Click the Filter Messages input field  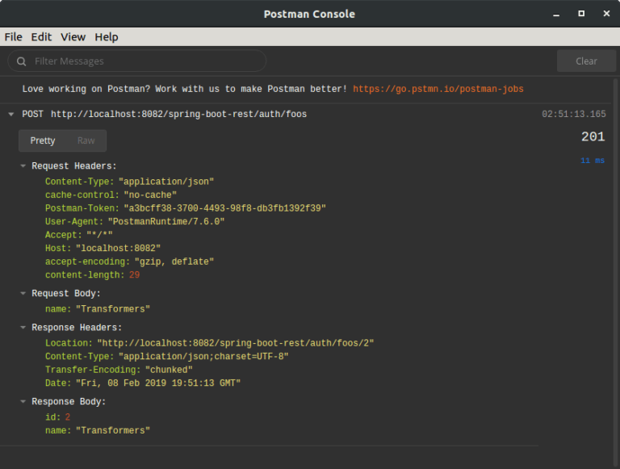tap(145, 61)
